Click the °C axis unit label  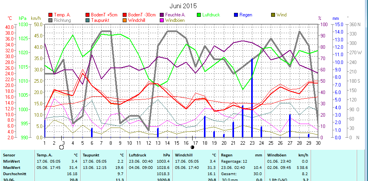(10, 18)
